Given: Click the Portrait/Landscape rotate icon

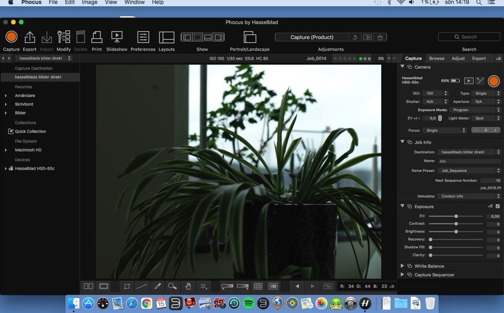Looking at the screenshot, I should coord(250,37).
